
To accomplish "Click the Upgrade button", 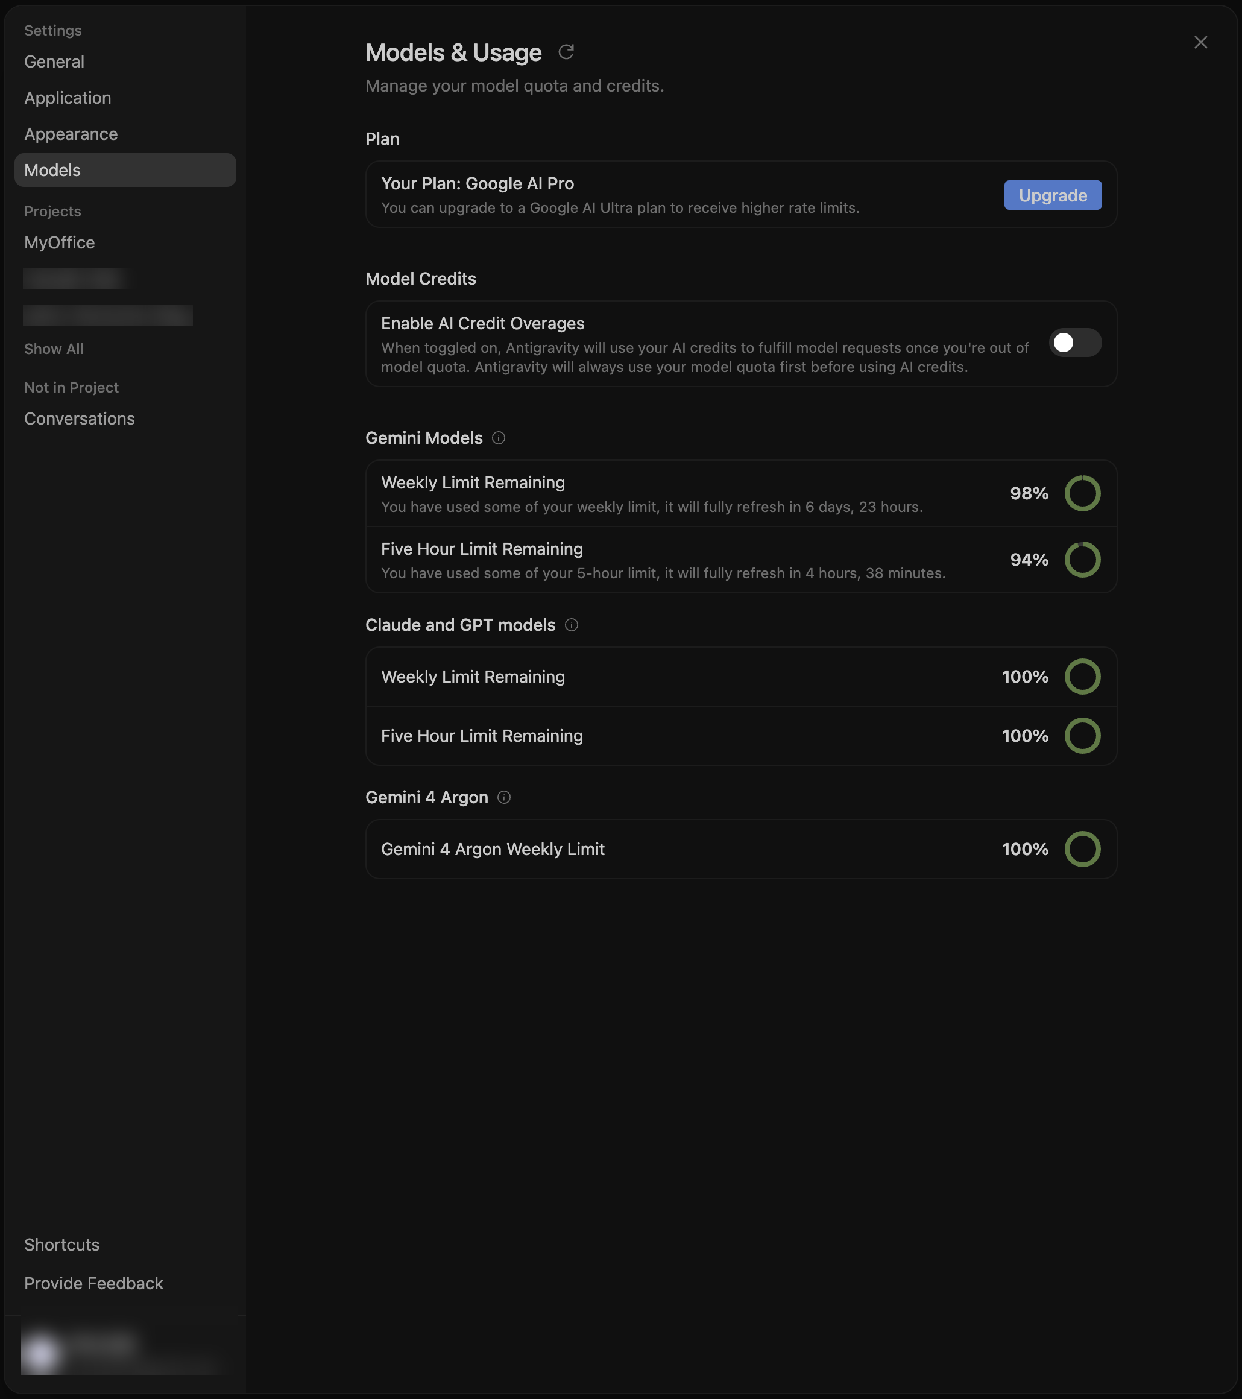I will 1053,195.
